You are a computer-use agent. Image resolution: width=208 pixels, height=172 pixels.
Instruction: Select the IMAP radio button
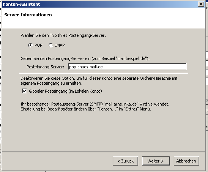51,45
